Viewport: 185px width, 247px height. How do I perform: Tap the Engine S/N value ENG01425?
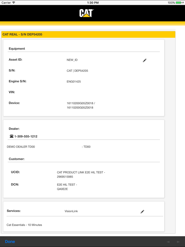pyautogui.click(x=74, y=81)
